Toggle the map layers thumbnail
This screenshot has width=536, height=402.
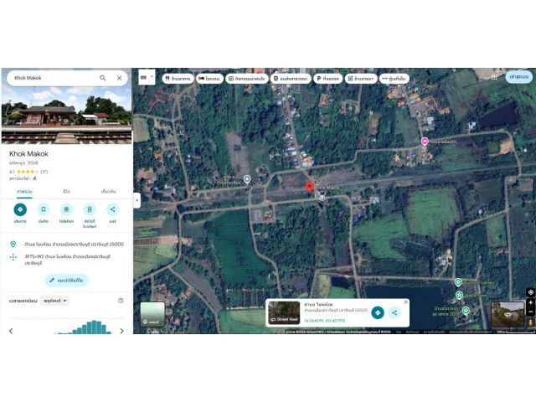(x=152, y=314)
